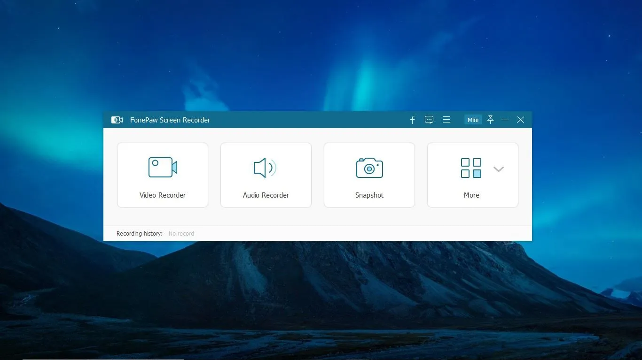This screenshot has height=360, width=642.
Task: Click the FonePaw logo icon in title bar
Action: 117,120
